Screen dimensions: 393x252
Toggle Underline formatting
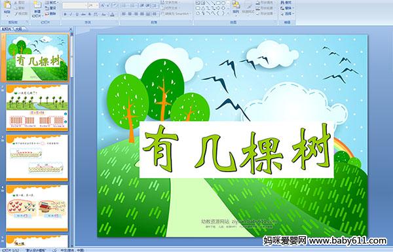(x=77, y=14)
